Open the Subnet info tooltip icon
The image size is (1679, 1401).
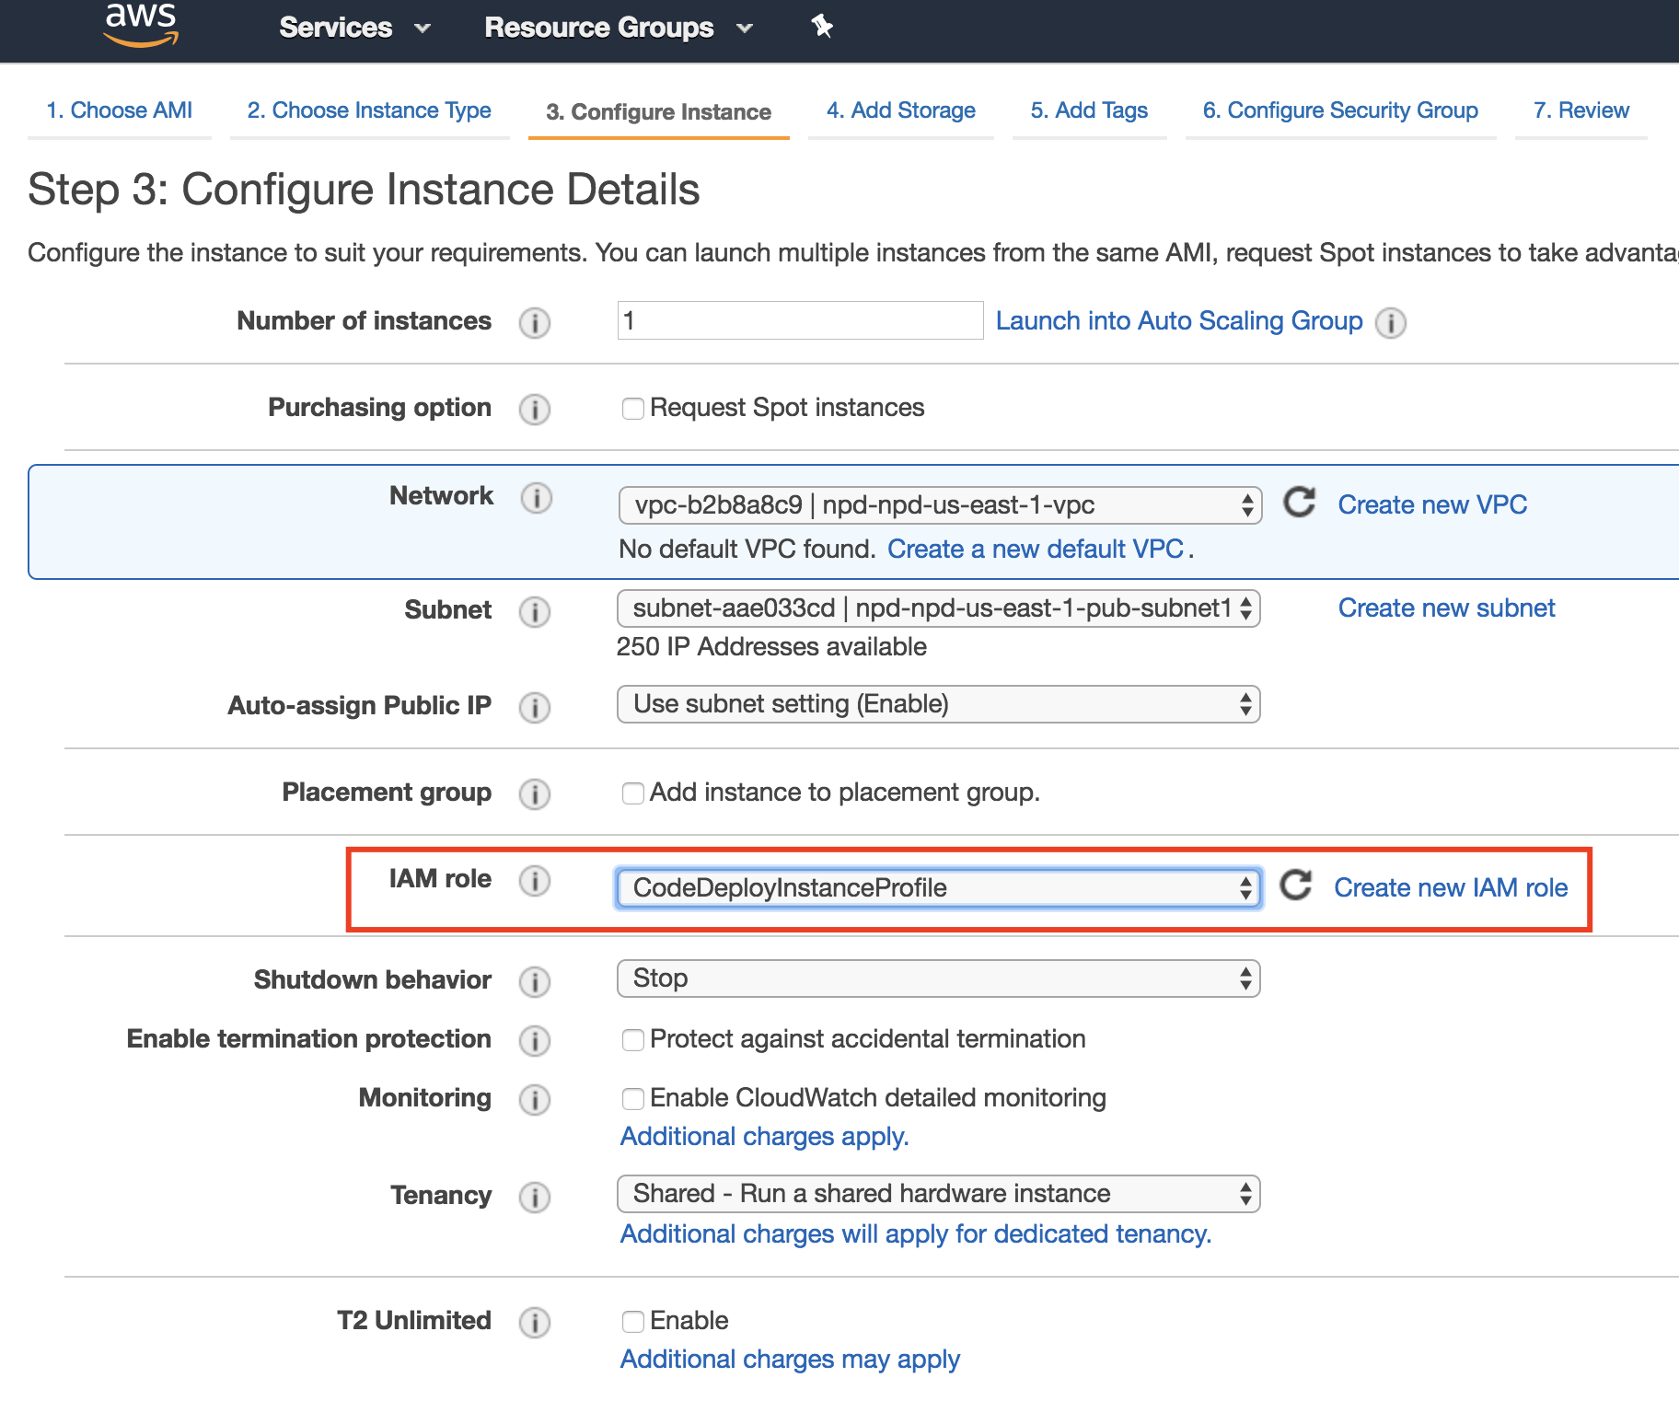535,611
